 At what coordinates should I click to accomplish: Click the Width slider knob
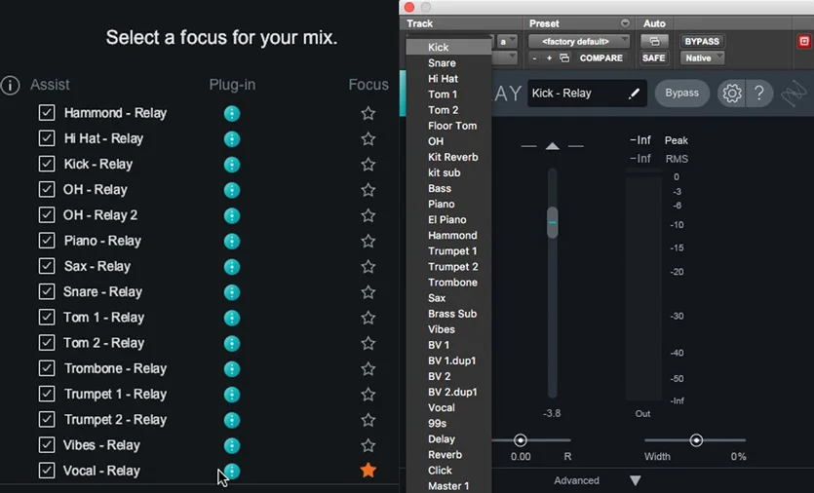pyautogui.click(x=696, y=440)
